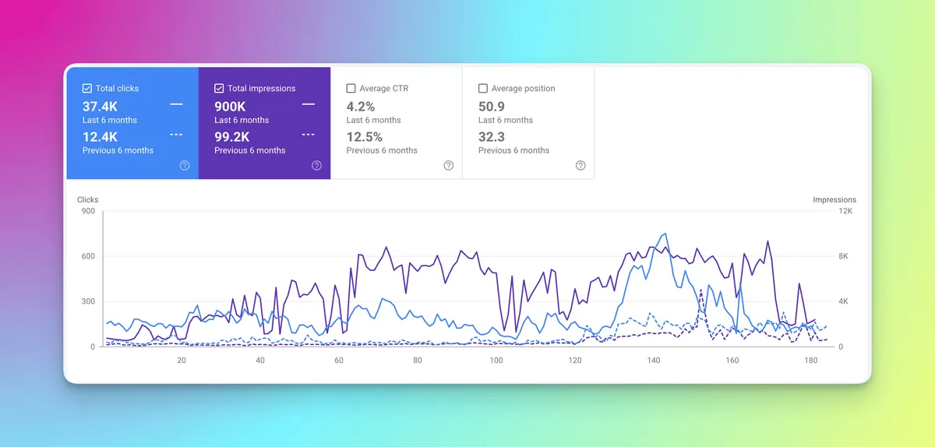Select the 50.9 Average position value

(491, 107)
